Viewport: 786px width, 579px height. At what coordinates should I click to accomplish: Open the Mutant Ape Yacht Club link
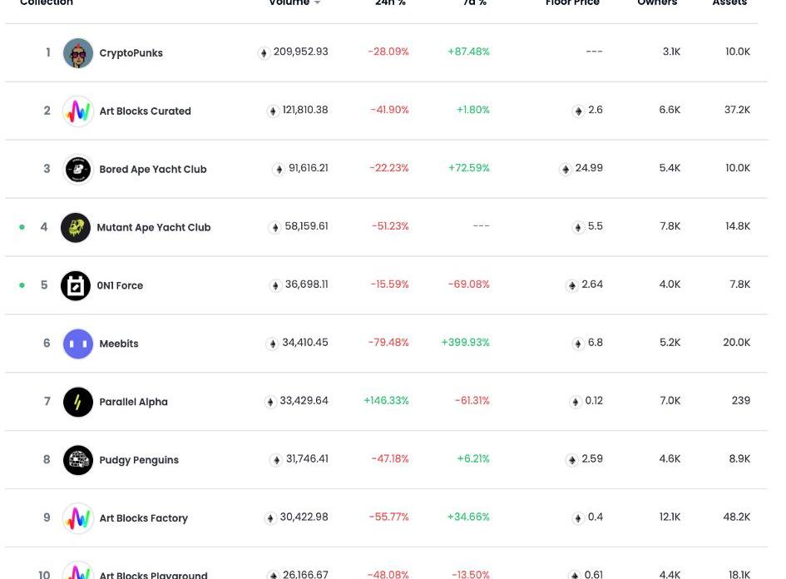tap(154, 227)
